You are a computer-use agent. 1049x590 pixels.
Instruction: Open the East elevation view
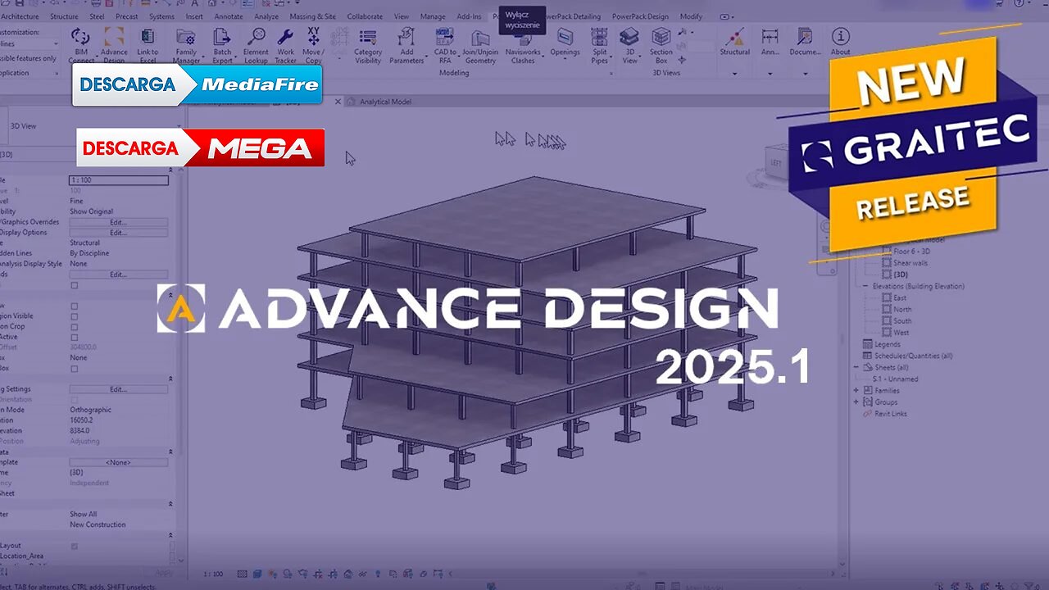[x=899, y=298]
